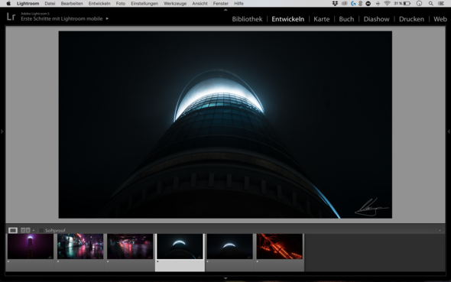451x282 pixels.
Task: Open the Lightroom application menu
Action: tap(28, 4)
